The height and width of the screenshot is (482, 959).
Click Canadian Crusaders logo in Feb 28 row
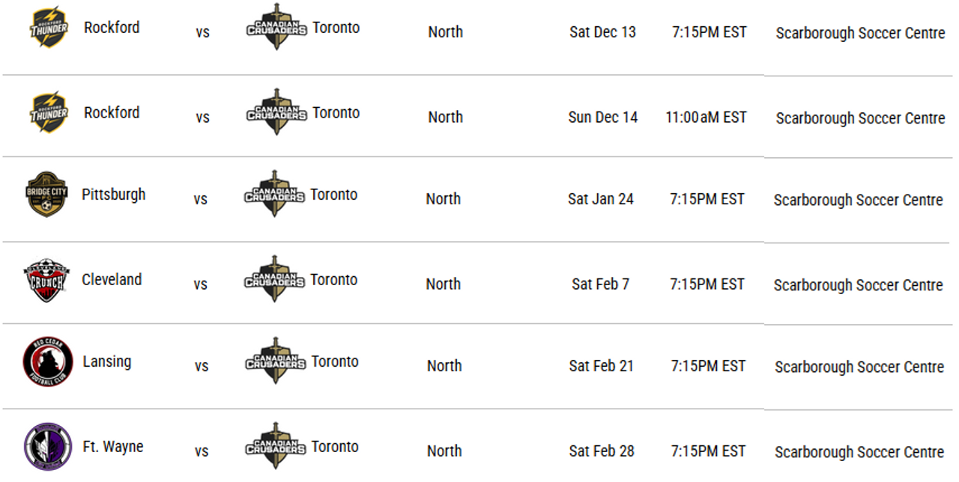276,447
